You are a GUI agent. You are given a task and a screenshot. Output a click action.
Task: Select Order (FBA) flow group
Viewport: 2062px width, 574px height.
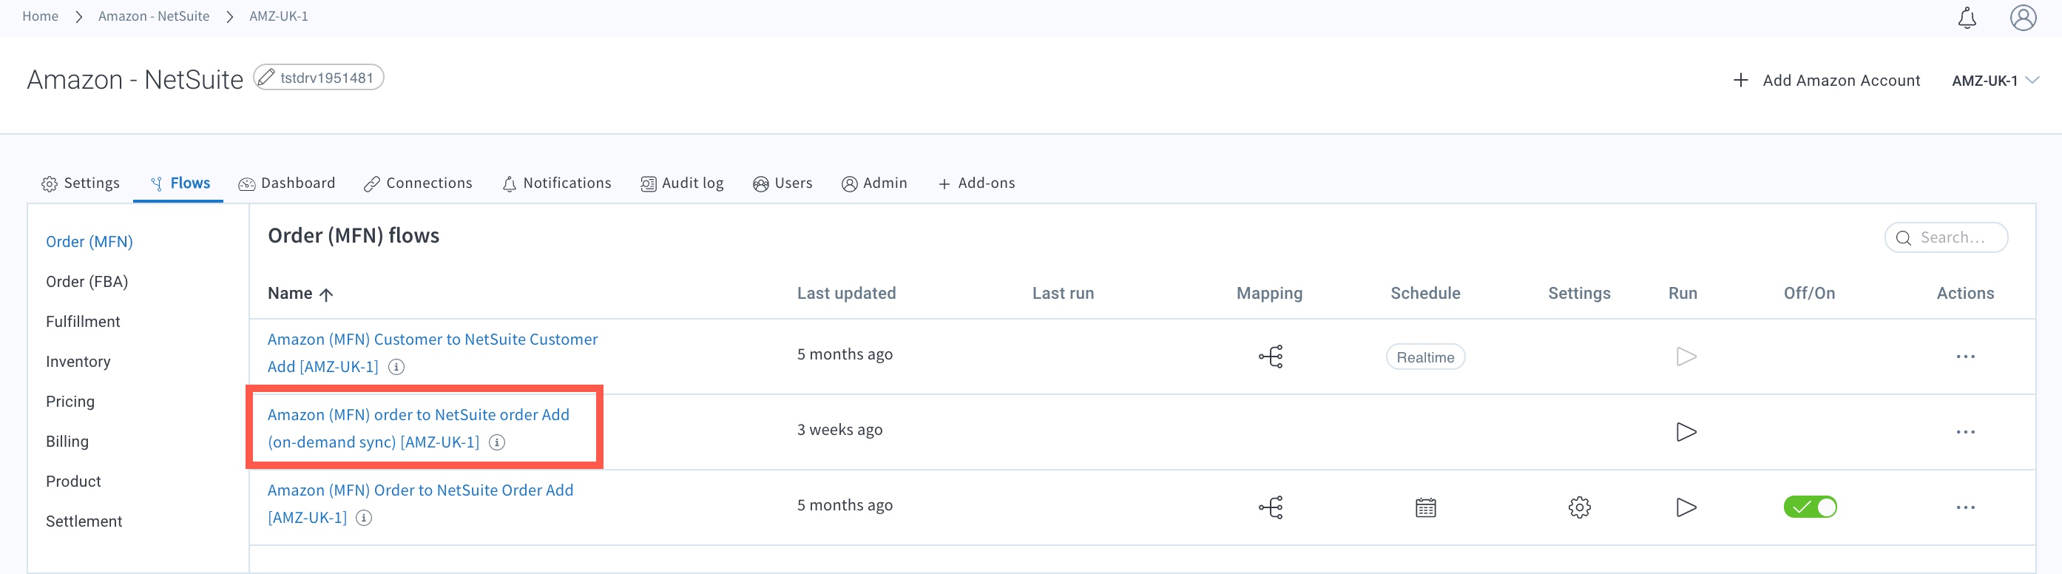pos(87,282)
